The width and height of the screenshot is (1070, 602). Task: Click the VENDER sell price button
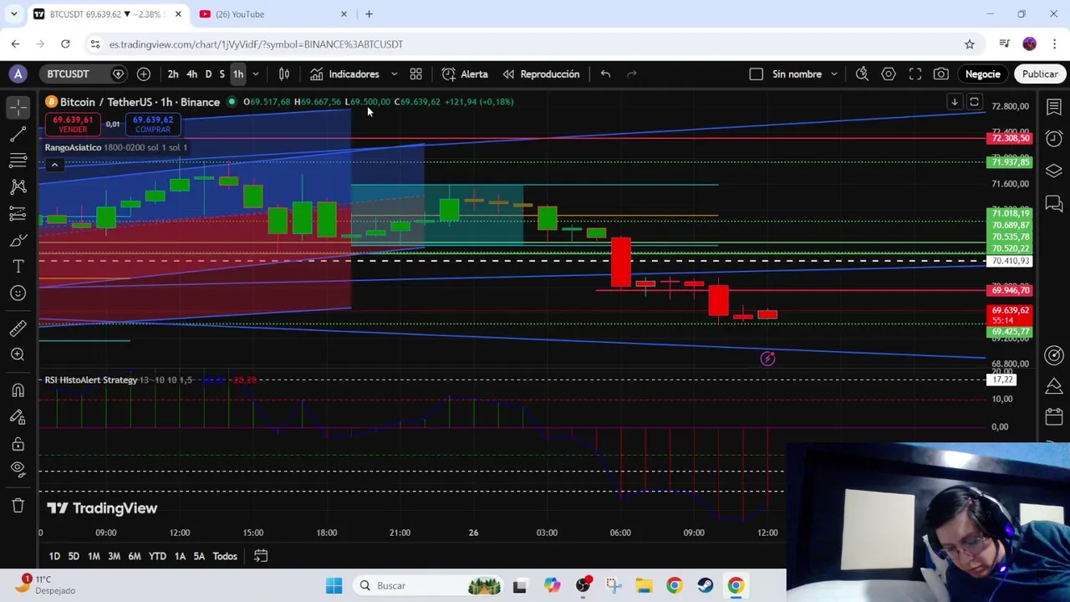click(x=73, y=125)
